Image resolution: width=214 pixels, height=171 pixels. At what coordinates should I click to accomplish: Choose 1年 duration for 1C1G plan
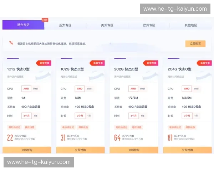click(36, 116)
